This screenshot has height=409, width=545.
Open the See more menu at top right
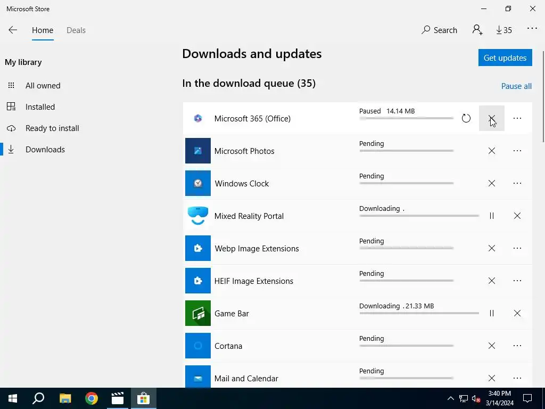tap(532, 29)
